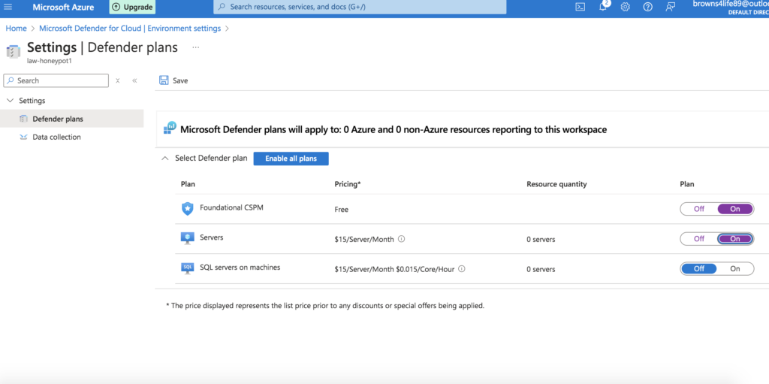Open the notifications bell
The width and height of the screenshot is (769, 384).
603,7
